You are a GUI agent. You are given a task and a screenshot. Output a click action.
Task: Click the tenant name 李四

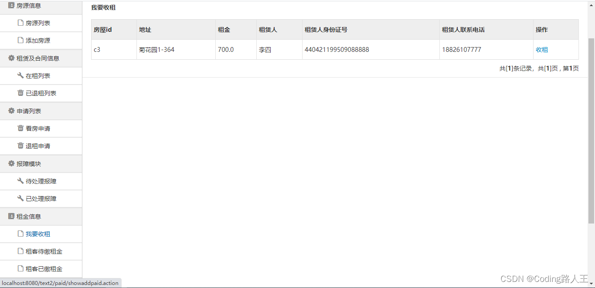click(x=265, y=50)
